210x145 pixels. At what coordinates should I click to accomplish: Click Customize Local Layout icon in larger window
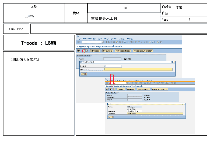[x=161, y=42]
